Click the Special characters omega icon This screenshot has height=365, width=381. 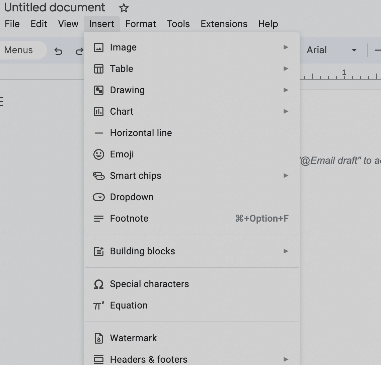click(98, 284)
